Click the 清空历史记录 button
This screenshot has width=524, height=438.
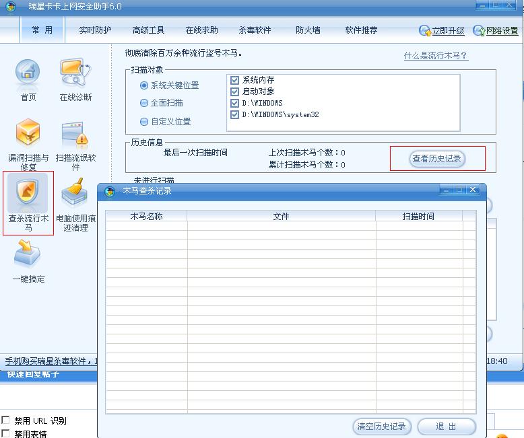tap(382, 427)
